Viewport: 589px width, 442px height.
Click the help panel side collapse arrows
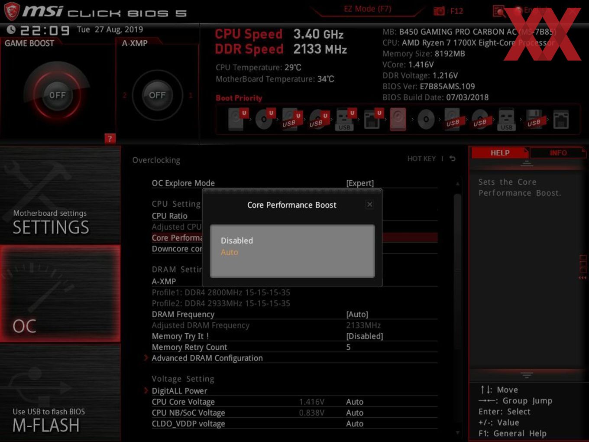583,278
